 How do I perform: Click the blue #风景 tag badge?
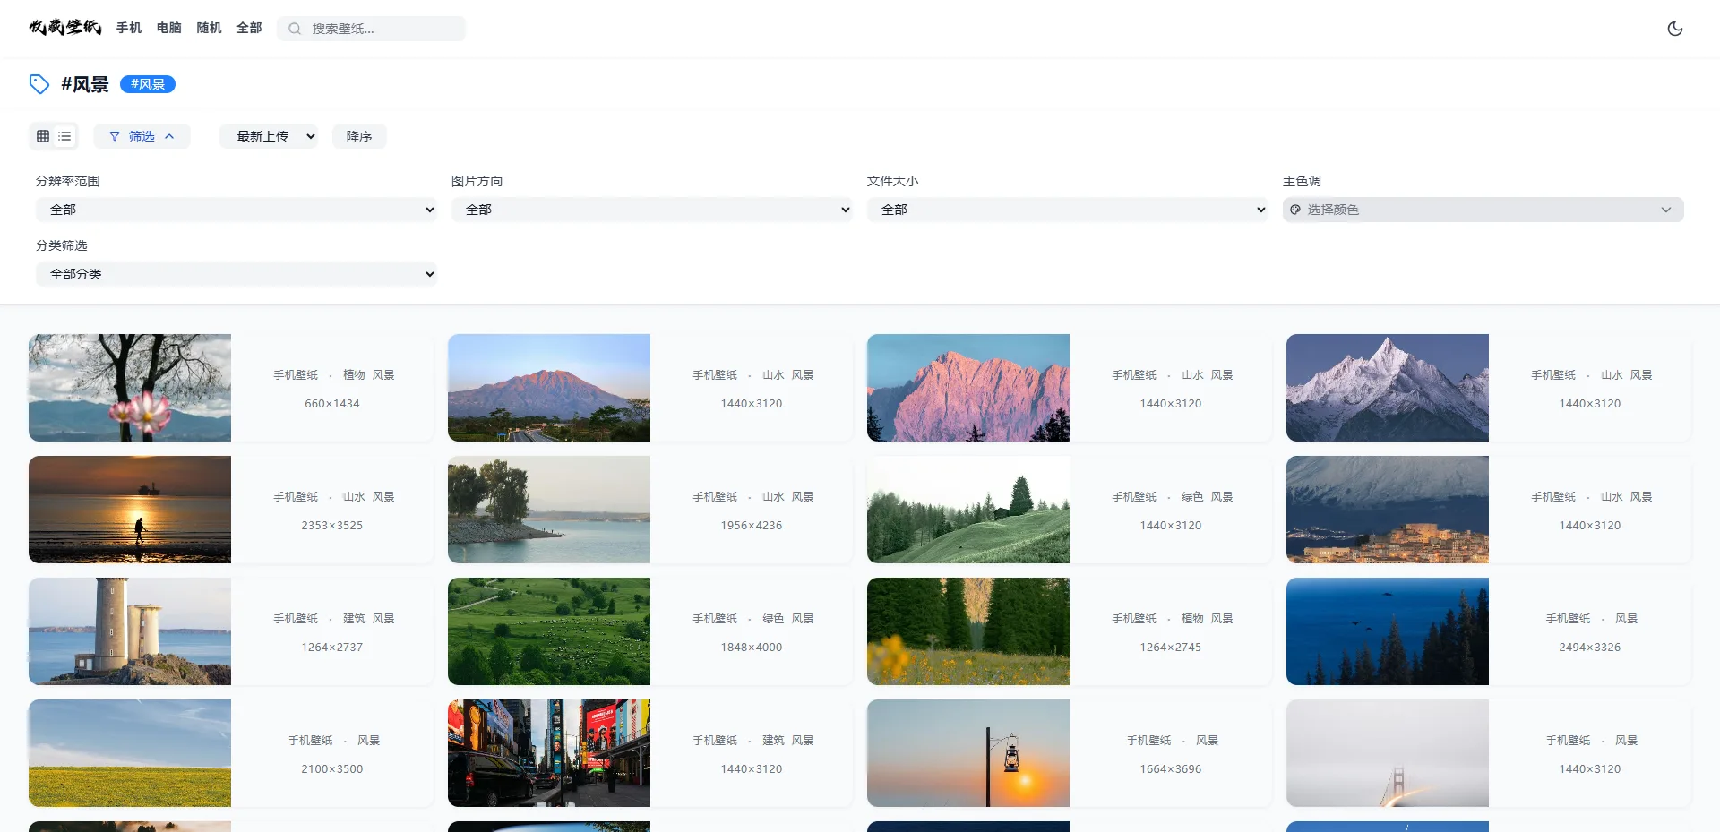coord(148,84)
